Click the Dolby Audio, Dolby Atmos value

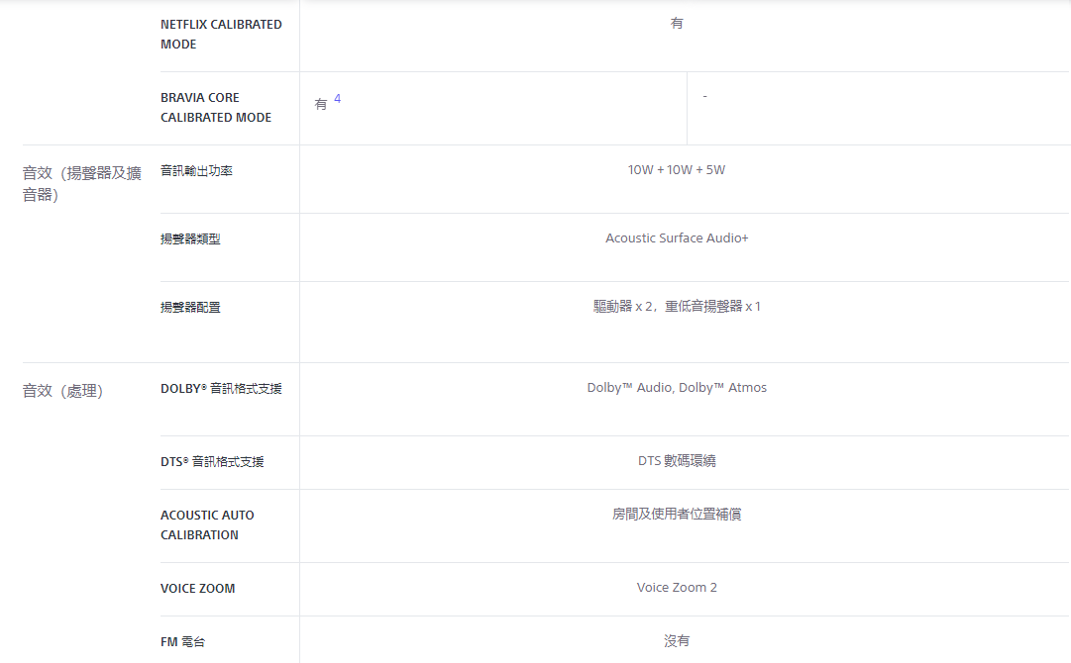click(x=677, y=388)
